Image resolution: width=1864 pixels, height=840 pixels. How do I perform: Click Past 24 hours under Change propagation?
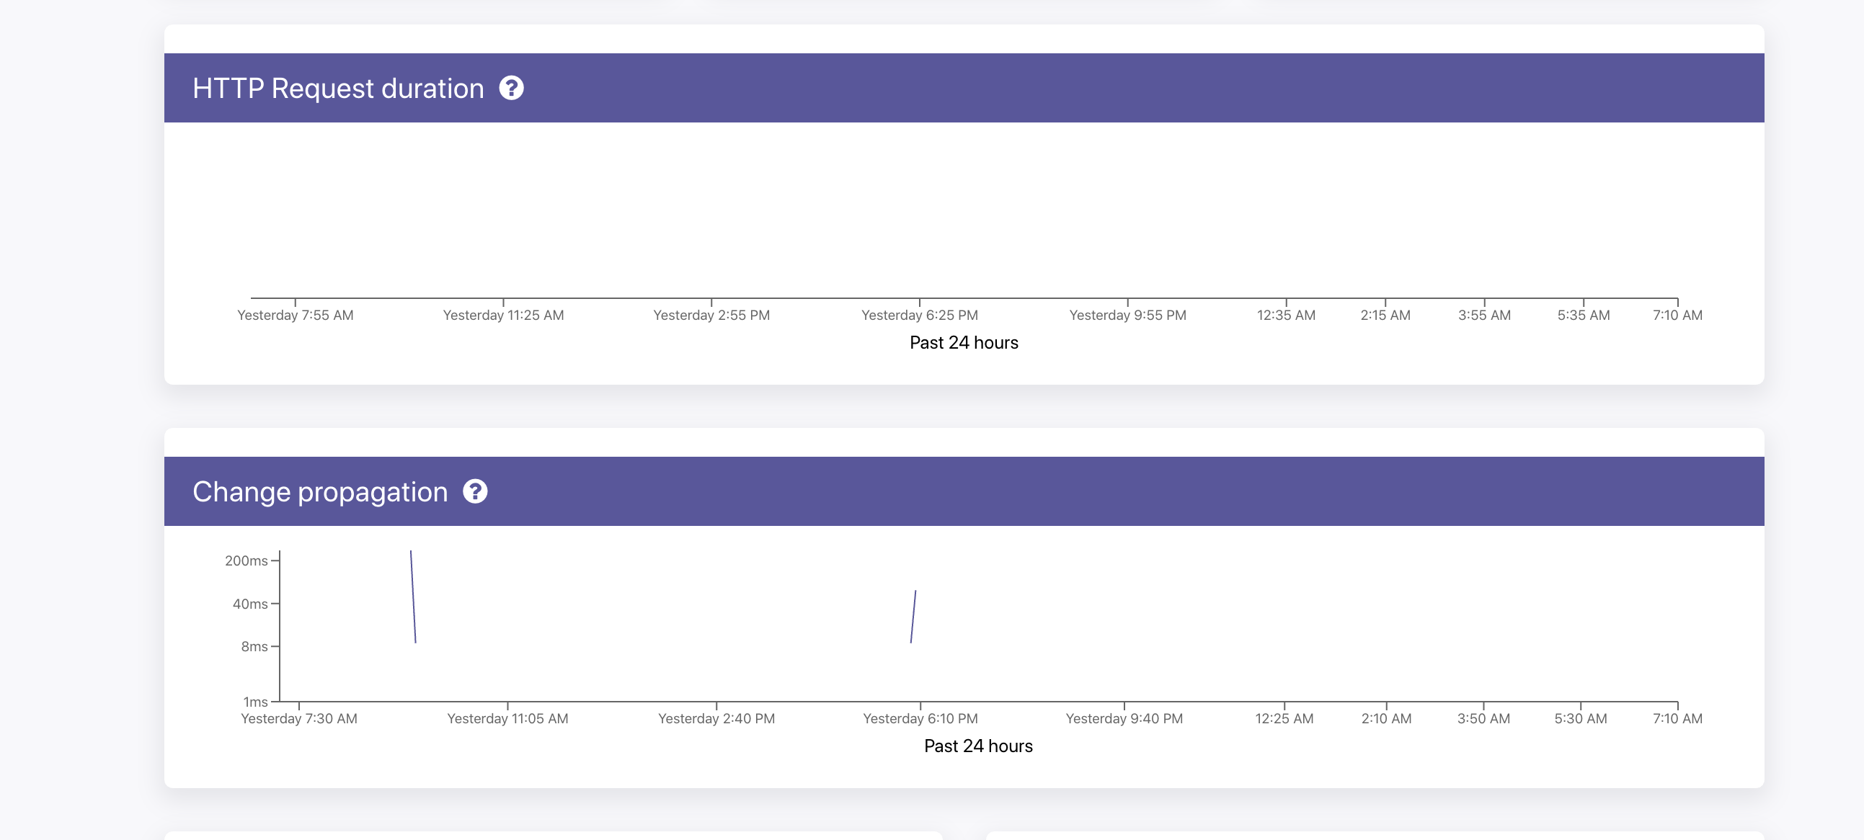tap(978, 745)
